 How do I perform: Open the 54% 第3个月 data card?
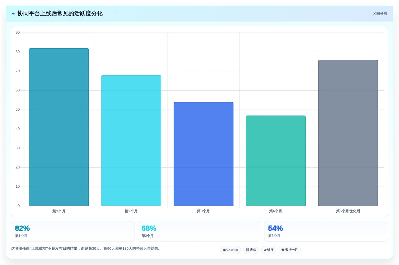pos(326,231)
